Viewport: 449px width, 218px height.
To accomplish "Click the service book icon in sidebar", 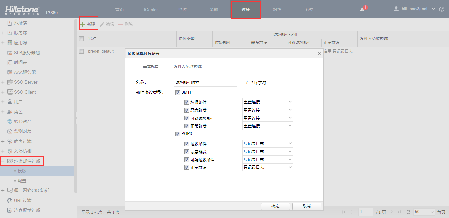I will 10,33.
